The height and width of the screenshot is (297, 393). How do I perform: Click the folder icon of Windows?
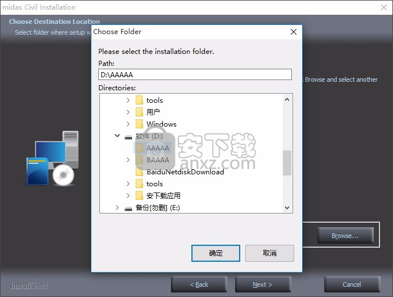pos(139,124)
